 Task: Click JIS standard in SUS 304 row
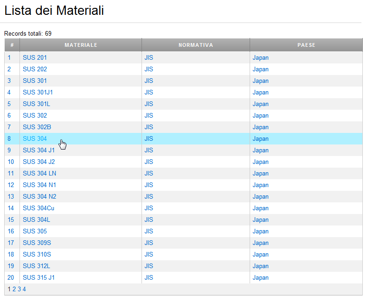[148, 138]
